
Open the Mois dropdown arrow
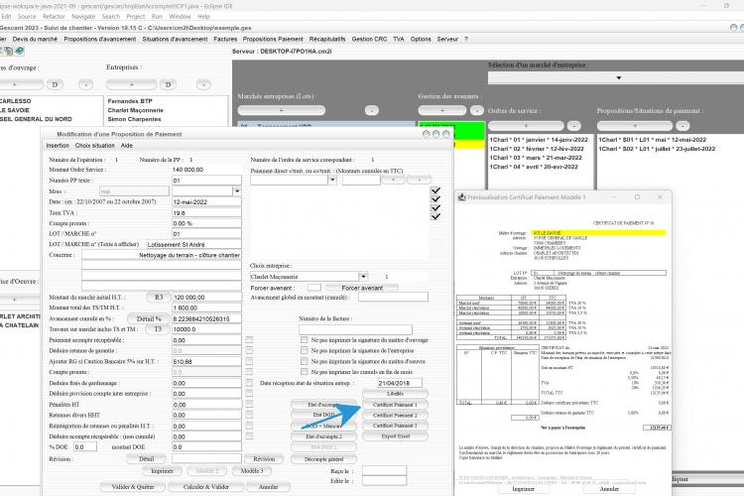tap(237, 190)
